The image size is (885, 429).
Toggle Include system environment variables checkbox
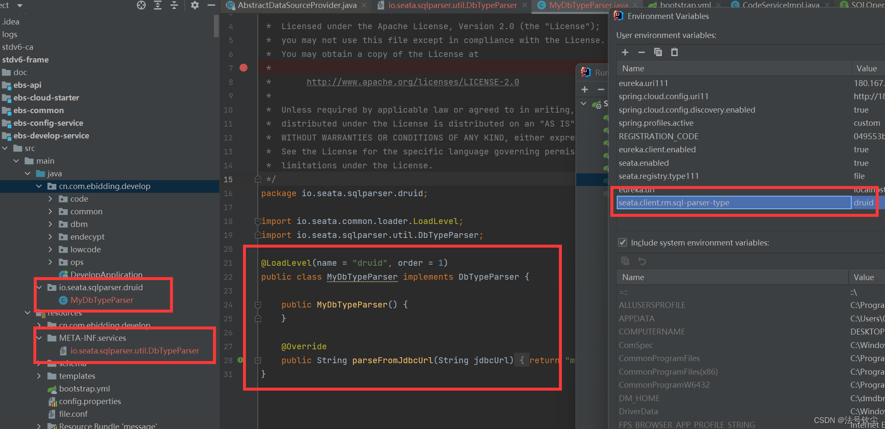click(x=622, y=243)
